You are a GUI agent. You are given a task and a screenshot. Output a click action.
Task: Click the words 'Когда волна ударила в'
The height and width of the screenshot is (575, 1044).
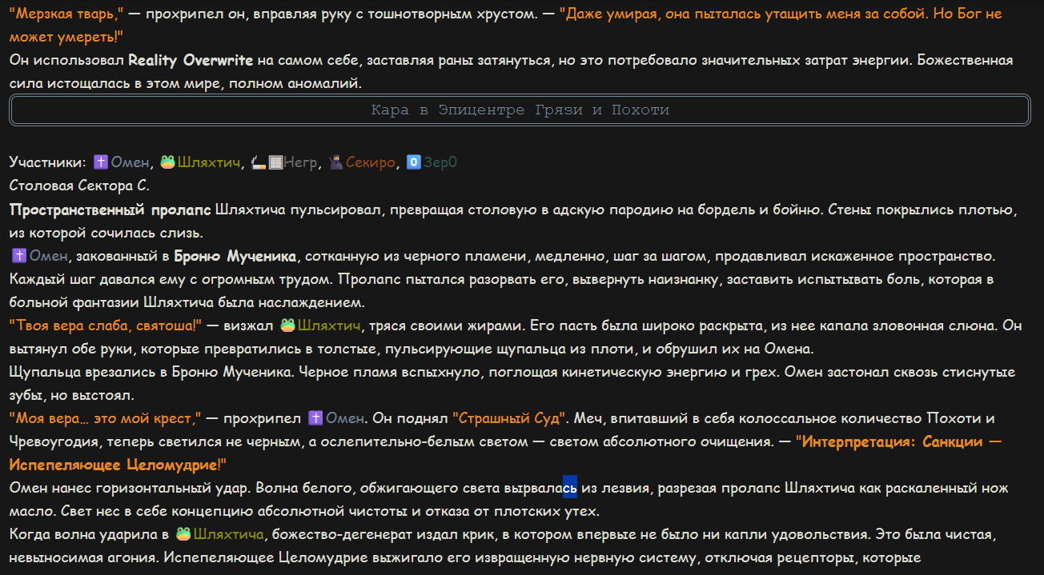pyautogui.click(x=89, y=534)
